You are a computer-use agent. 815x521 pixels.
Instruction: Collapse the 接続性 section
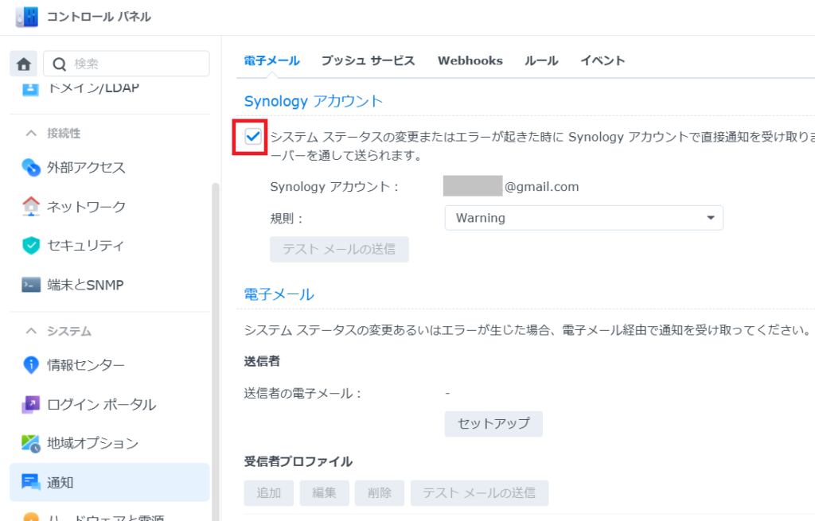pyautogui.click(x=32, y=133)
